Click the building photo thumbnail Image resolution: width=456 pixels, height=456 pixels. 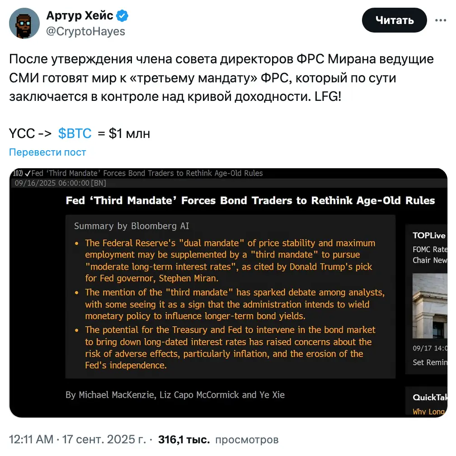tap(429, 305)
